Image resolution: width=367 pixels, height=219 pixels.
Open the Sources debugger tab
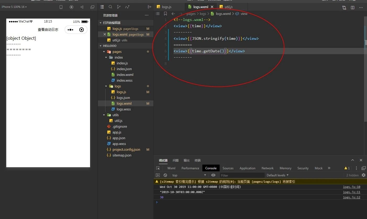228,168
